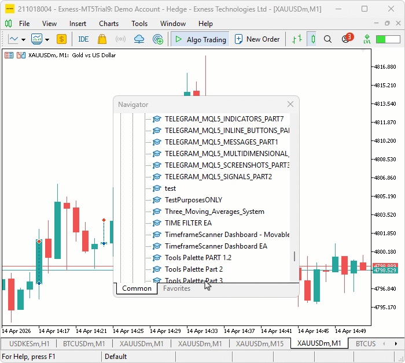Click the Signals broadcast icon
Screen dimensions: 405x363
click(x=120, y=39)
